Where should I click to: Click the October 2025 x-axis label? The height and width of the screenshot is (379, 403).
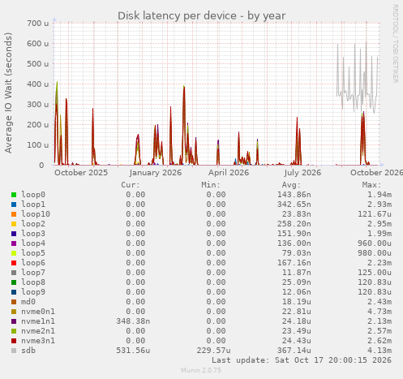(x=81, y=173)
